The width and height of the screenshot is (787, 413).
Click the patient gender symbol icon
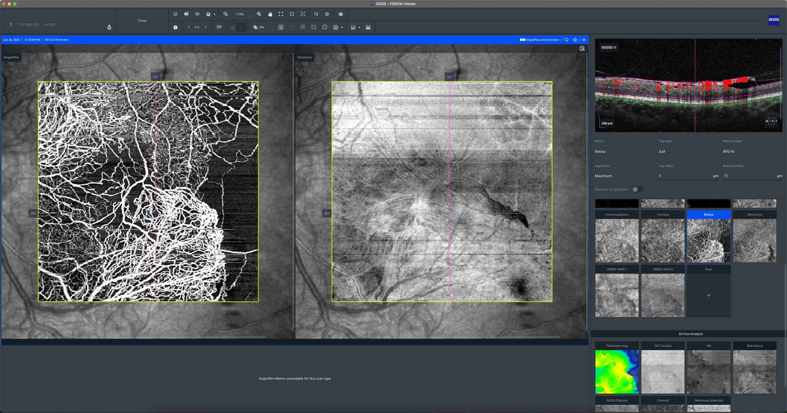point(11,25)
